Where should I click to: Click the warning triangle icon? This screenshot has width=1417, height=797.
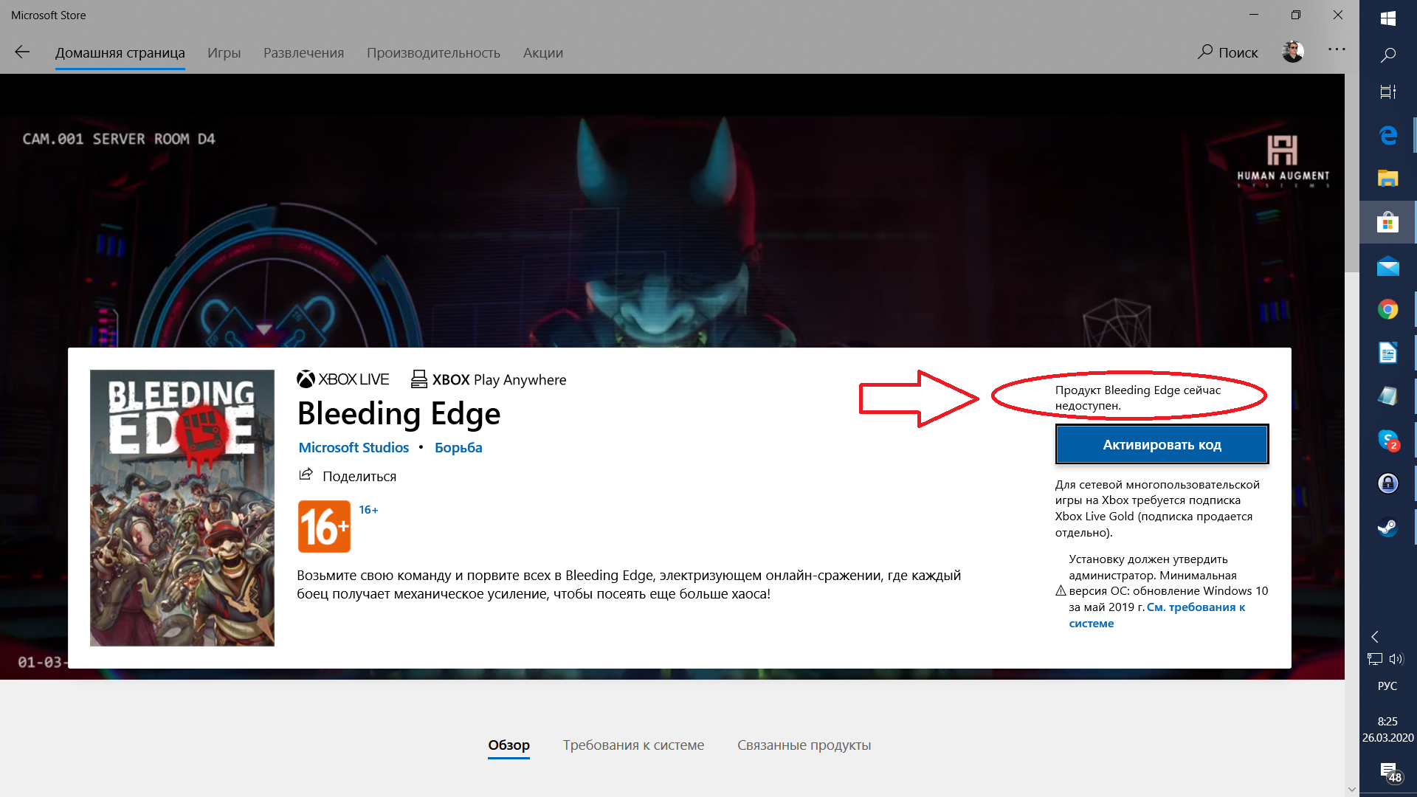[1061, 590]
